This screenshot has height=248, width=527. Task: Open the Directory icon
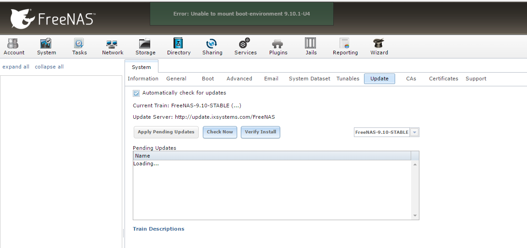(178, 43)
